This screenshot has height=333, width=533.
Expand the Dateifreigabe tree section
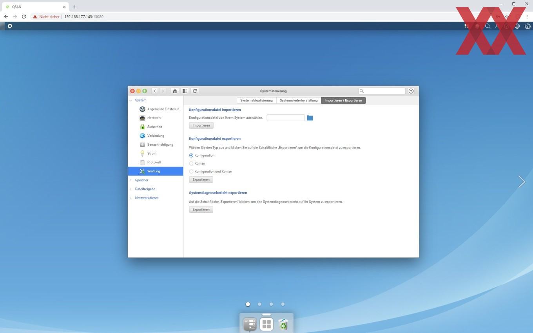tap(131, 189)
